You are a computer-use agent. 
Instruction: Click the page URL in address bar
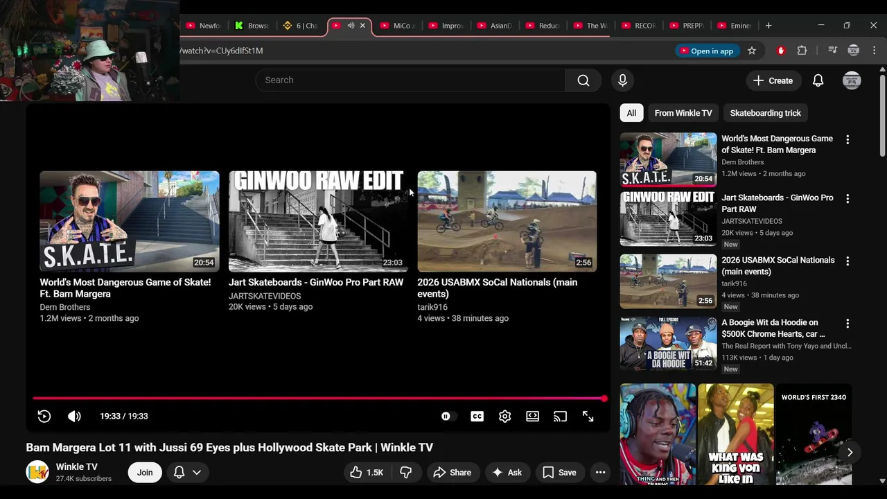tap(222, 51)
